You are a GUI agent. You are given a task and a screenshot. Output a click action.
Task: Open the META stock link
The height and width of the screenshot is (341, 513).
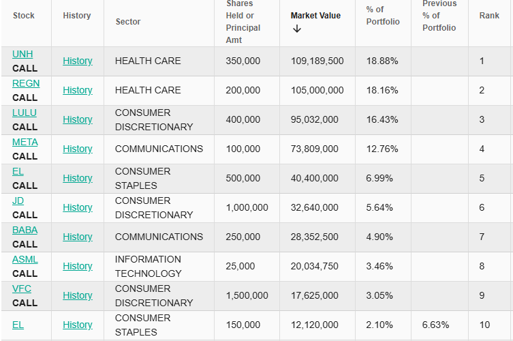(x=25, y=142)
